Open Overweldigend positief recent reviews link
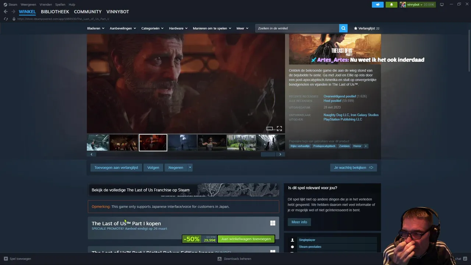The image size is (471, 265). click(340, 96)
